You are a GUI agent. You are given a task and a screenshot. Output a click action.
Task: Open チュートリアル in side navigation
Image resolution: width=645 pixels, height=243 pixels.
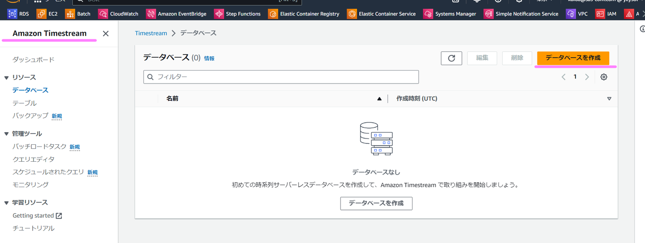[x=34, y=228]
